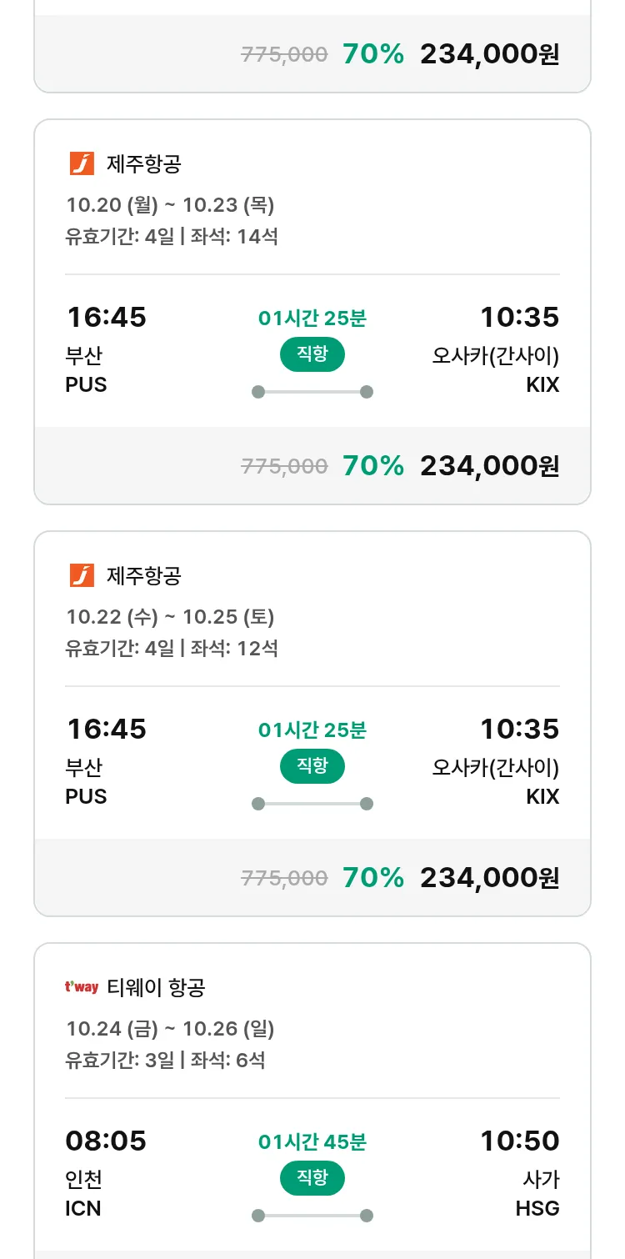Click the Jeju Air logo on the 10.22 flight
Viewport: 625px width, 1259px height.
pyautogui.click(x=82, y=575)
